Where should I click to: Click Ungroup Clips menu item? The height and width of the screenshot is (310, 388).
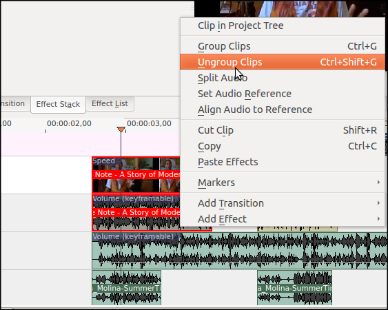coord(283,62)
